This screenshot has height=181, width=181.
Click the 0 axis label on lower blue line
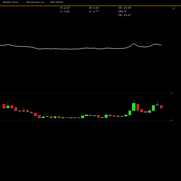(x=171, y=120)
